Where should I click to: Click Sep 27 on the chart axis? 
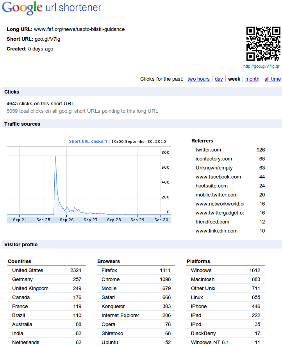pyautogui.click(x=91, y=220)
